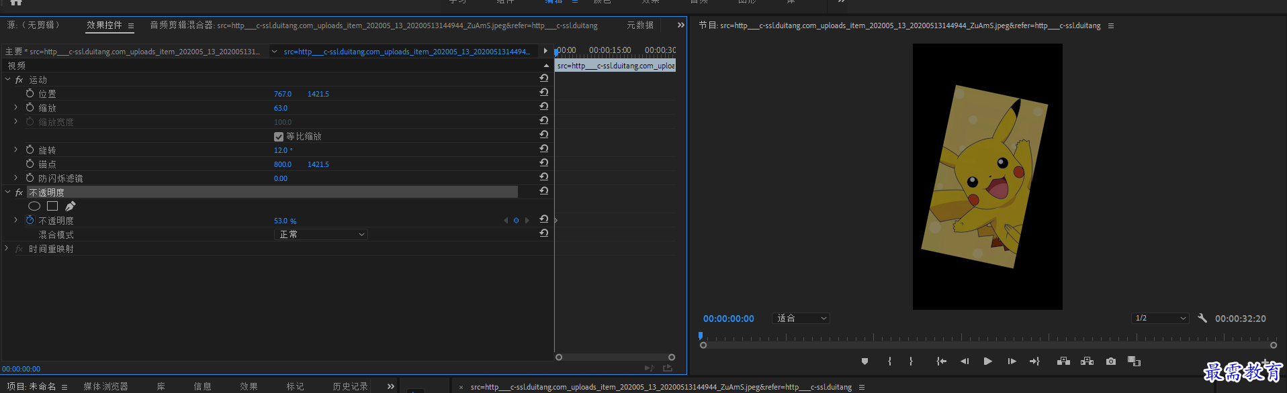The height and width of the screenshot is (393, 1287).
Task: Click program monitor timecode 00:00:00:00
Action: pyautogui.click(x=728, y=319)
